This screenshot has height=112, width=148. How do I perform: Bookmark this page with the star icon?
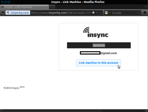(93, 13)
